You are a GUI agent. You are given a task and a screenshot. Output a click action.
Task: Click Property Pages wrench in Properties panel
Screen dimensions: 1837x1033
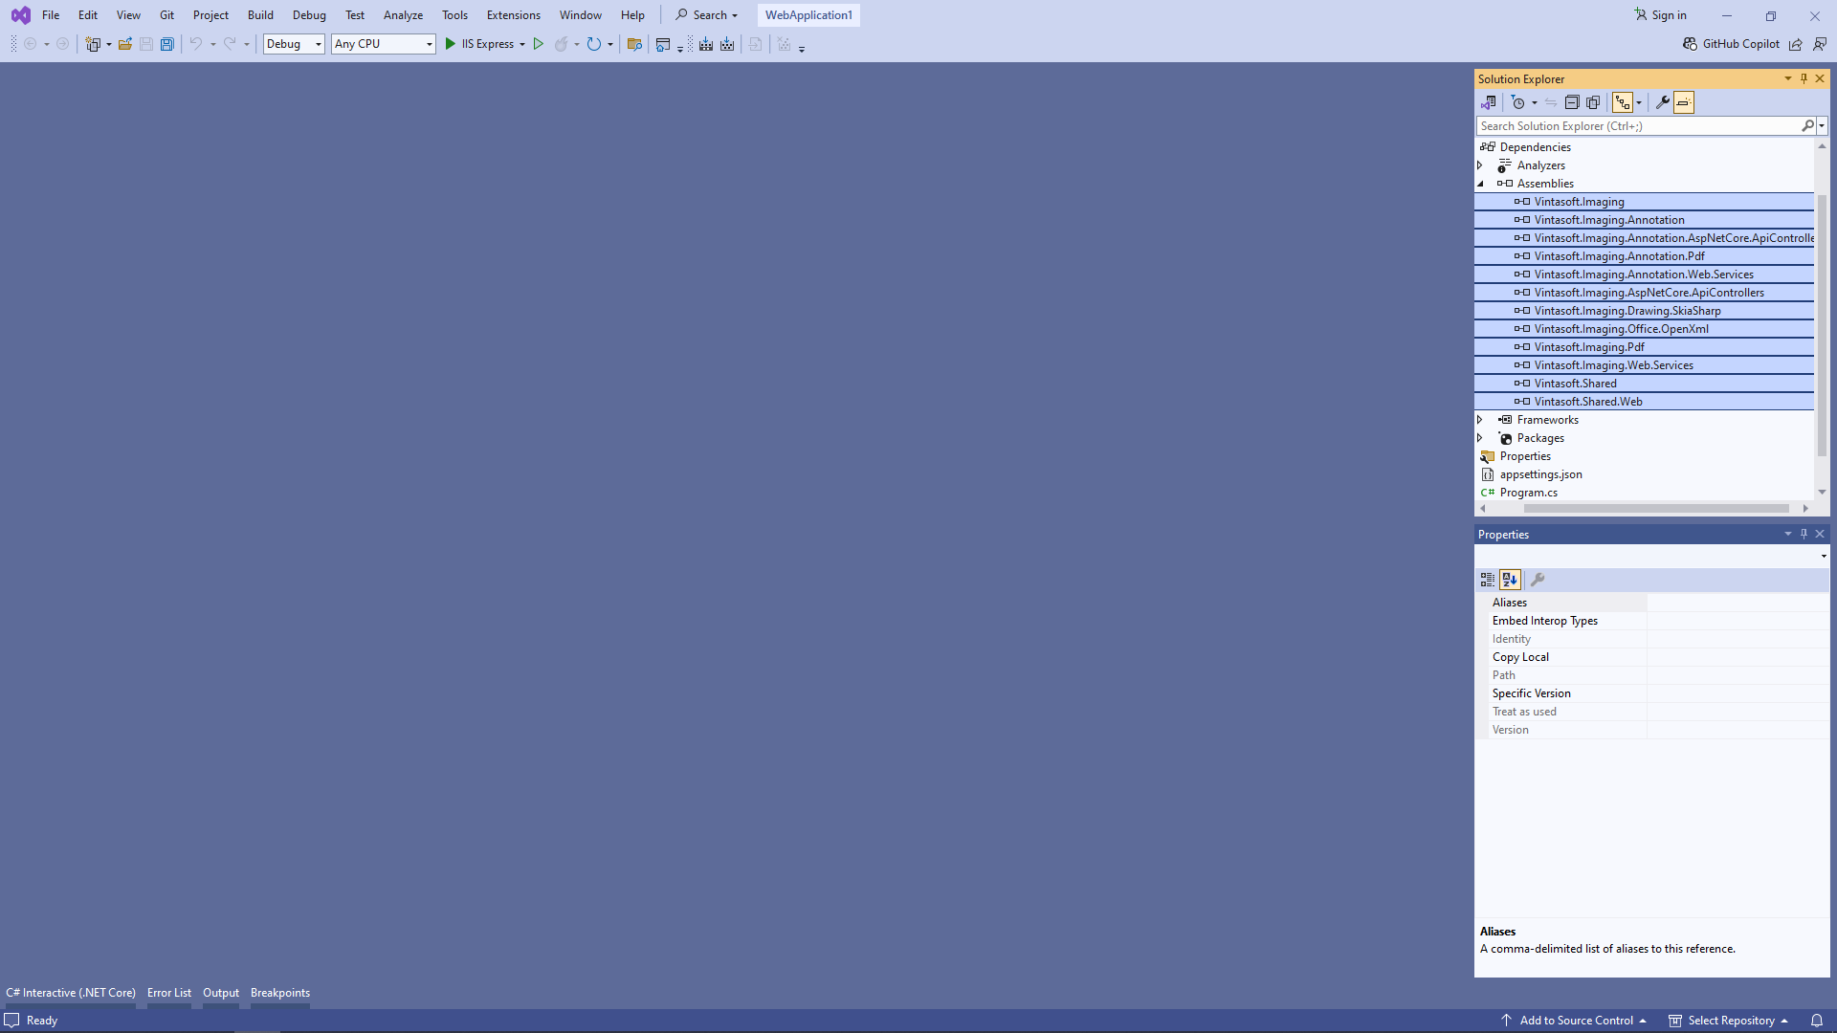click(x=1538, y=580)
